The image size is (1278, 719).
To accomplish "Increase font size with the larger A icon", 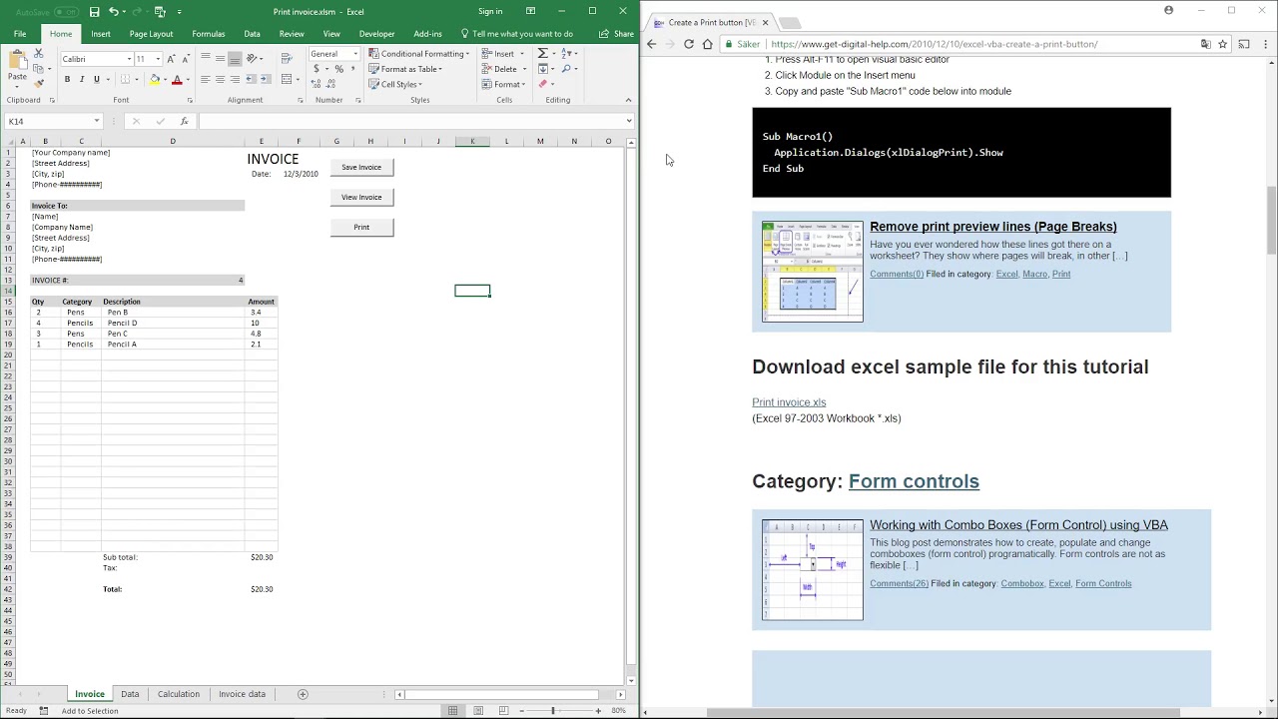I will (x=171, y=59).
